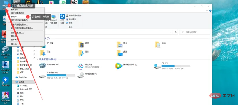Click 系统属性 in the ribbon
This screenshot has width=238, height=105.
71,19
